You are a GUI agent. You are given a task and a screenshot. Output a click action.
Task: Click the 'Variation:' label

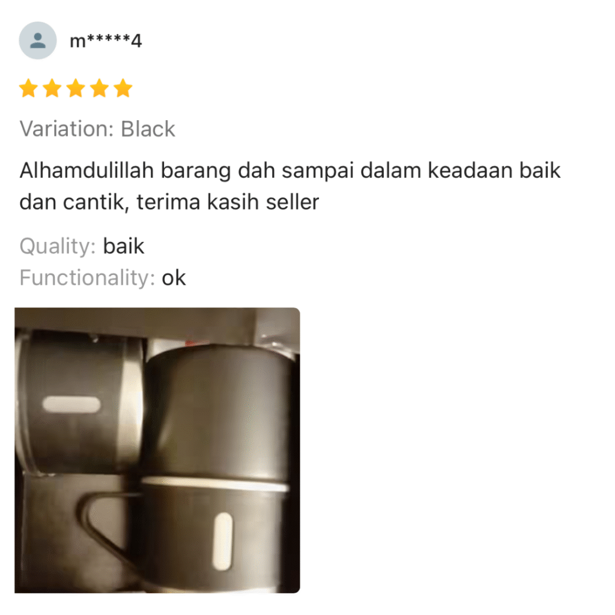point(67,129)
